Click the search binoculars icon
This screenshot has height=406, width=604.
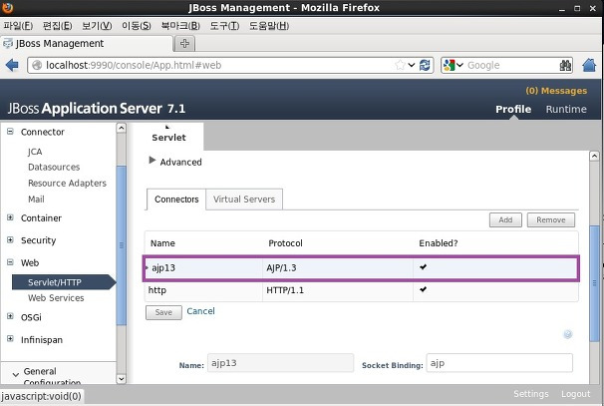(565, 65)
